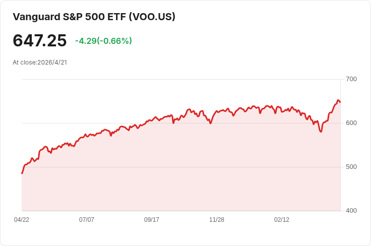The width and height of the screenshot is (371, 246).
Task: Click the deepest dip before the final rally
Action: pyautogui.click(x=321, y=132)
